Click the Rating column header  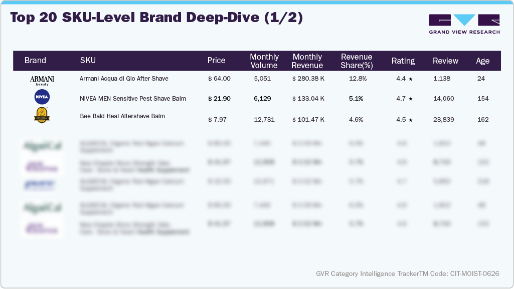click(403, 61)
